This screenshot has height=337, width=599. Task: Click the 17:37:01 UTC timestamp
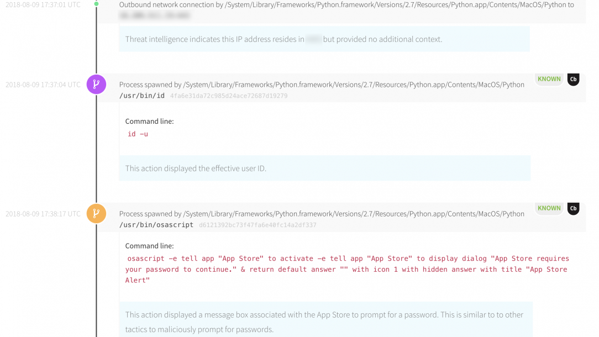pyautogui.click(x=43, y=4)
